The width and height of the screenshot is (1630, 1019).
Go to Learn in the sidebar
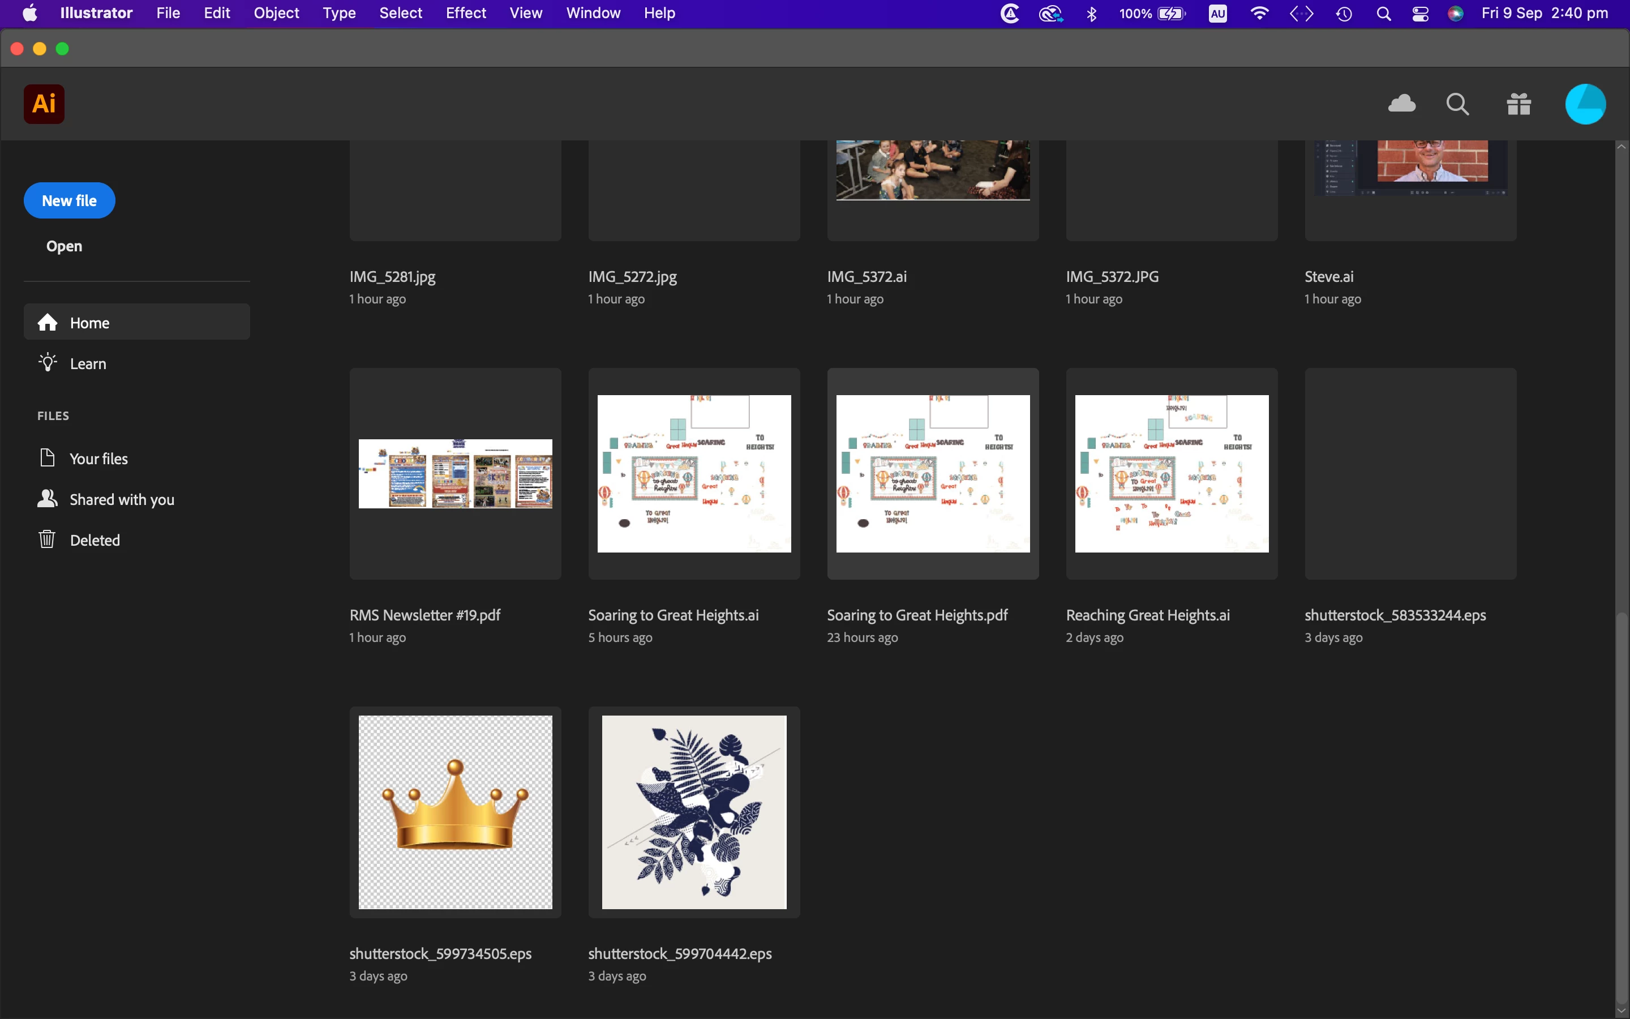pos(88,363)
